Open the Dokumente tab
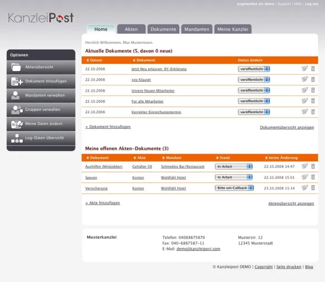 pyautogui.click(x=163, y=29)
